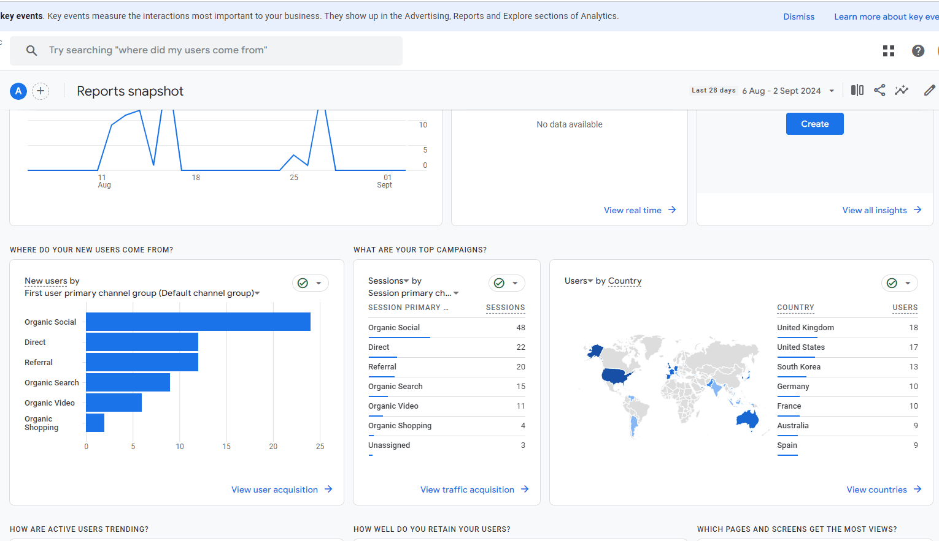Click the Organic Social bar in chart
939x541 pixels.
[198, 322]
